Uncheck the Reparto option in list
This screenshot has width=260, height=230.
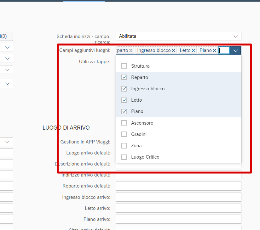point(124,77)
